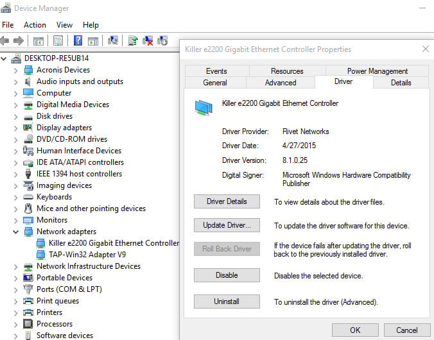Click the Display adapters icon
The height and width of the screenshot is (340, 434).
tap(28, 128)
